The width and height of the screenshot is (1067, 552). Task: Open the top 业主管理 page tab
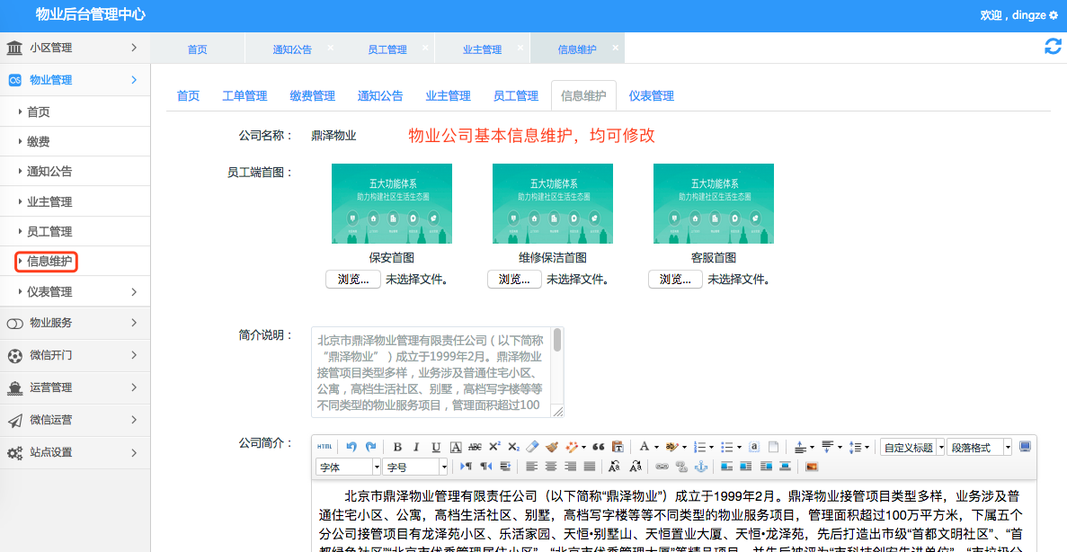coord(482,49)
